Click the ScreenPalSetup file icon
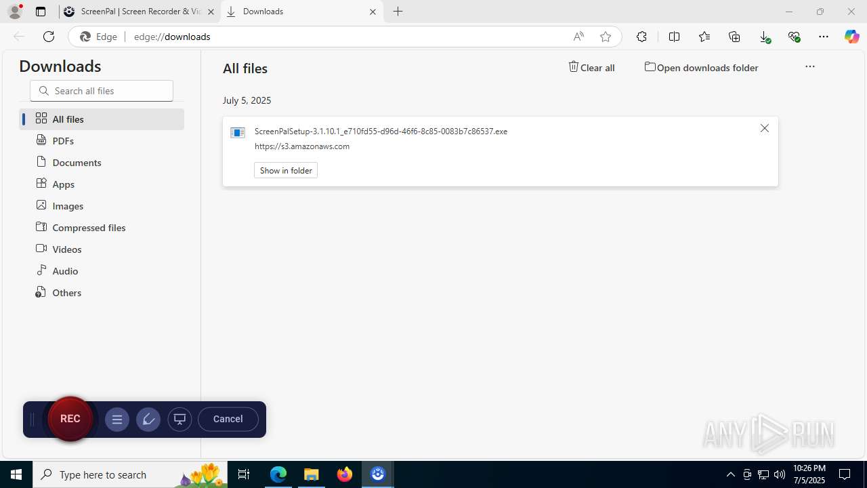The image size is (867, 488). (238, 132)
